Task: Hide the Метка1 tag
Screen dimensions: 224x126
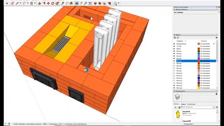Action: coord(174,51)
